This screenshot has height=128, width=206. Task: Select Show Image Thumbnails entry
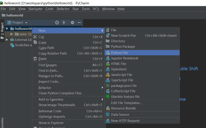[68, 105]
